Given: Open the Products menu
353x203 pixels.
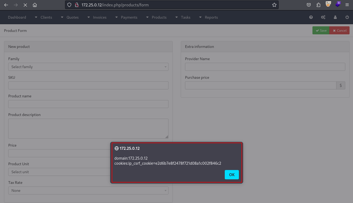Looking at the screenshot, I should click(x=160, y=17).
